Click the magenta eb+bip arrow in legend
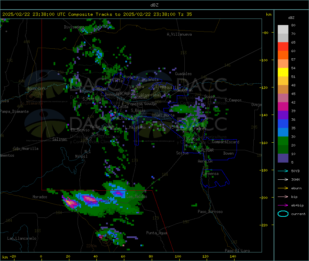309x261 pixels. [283, 205]
